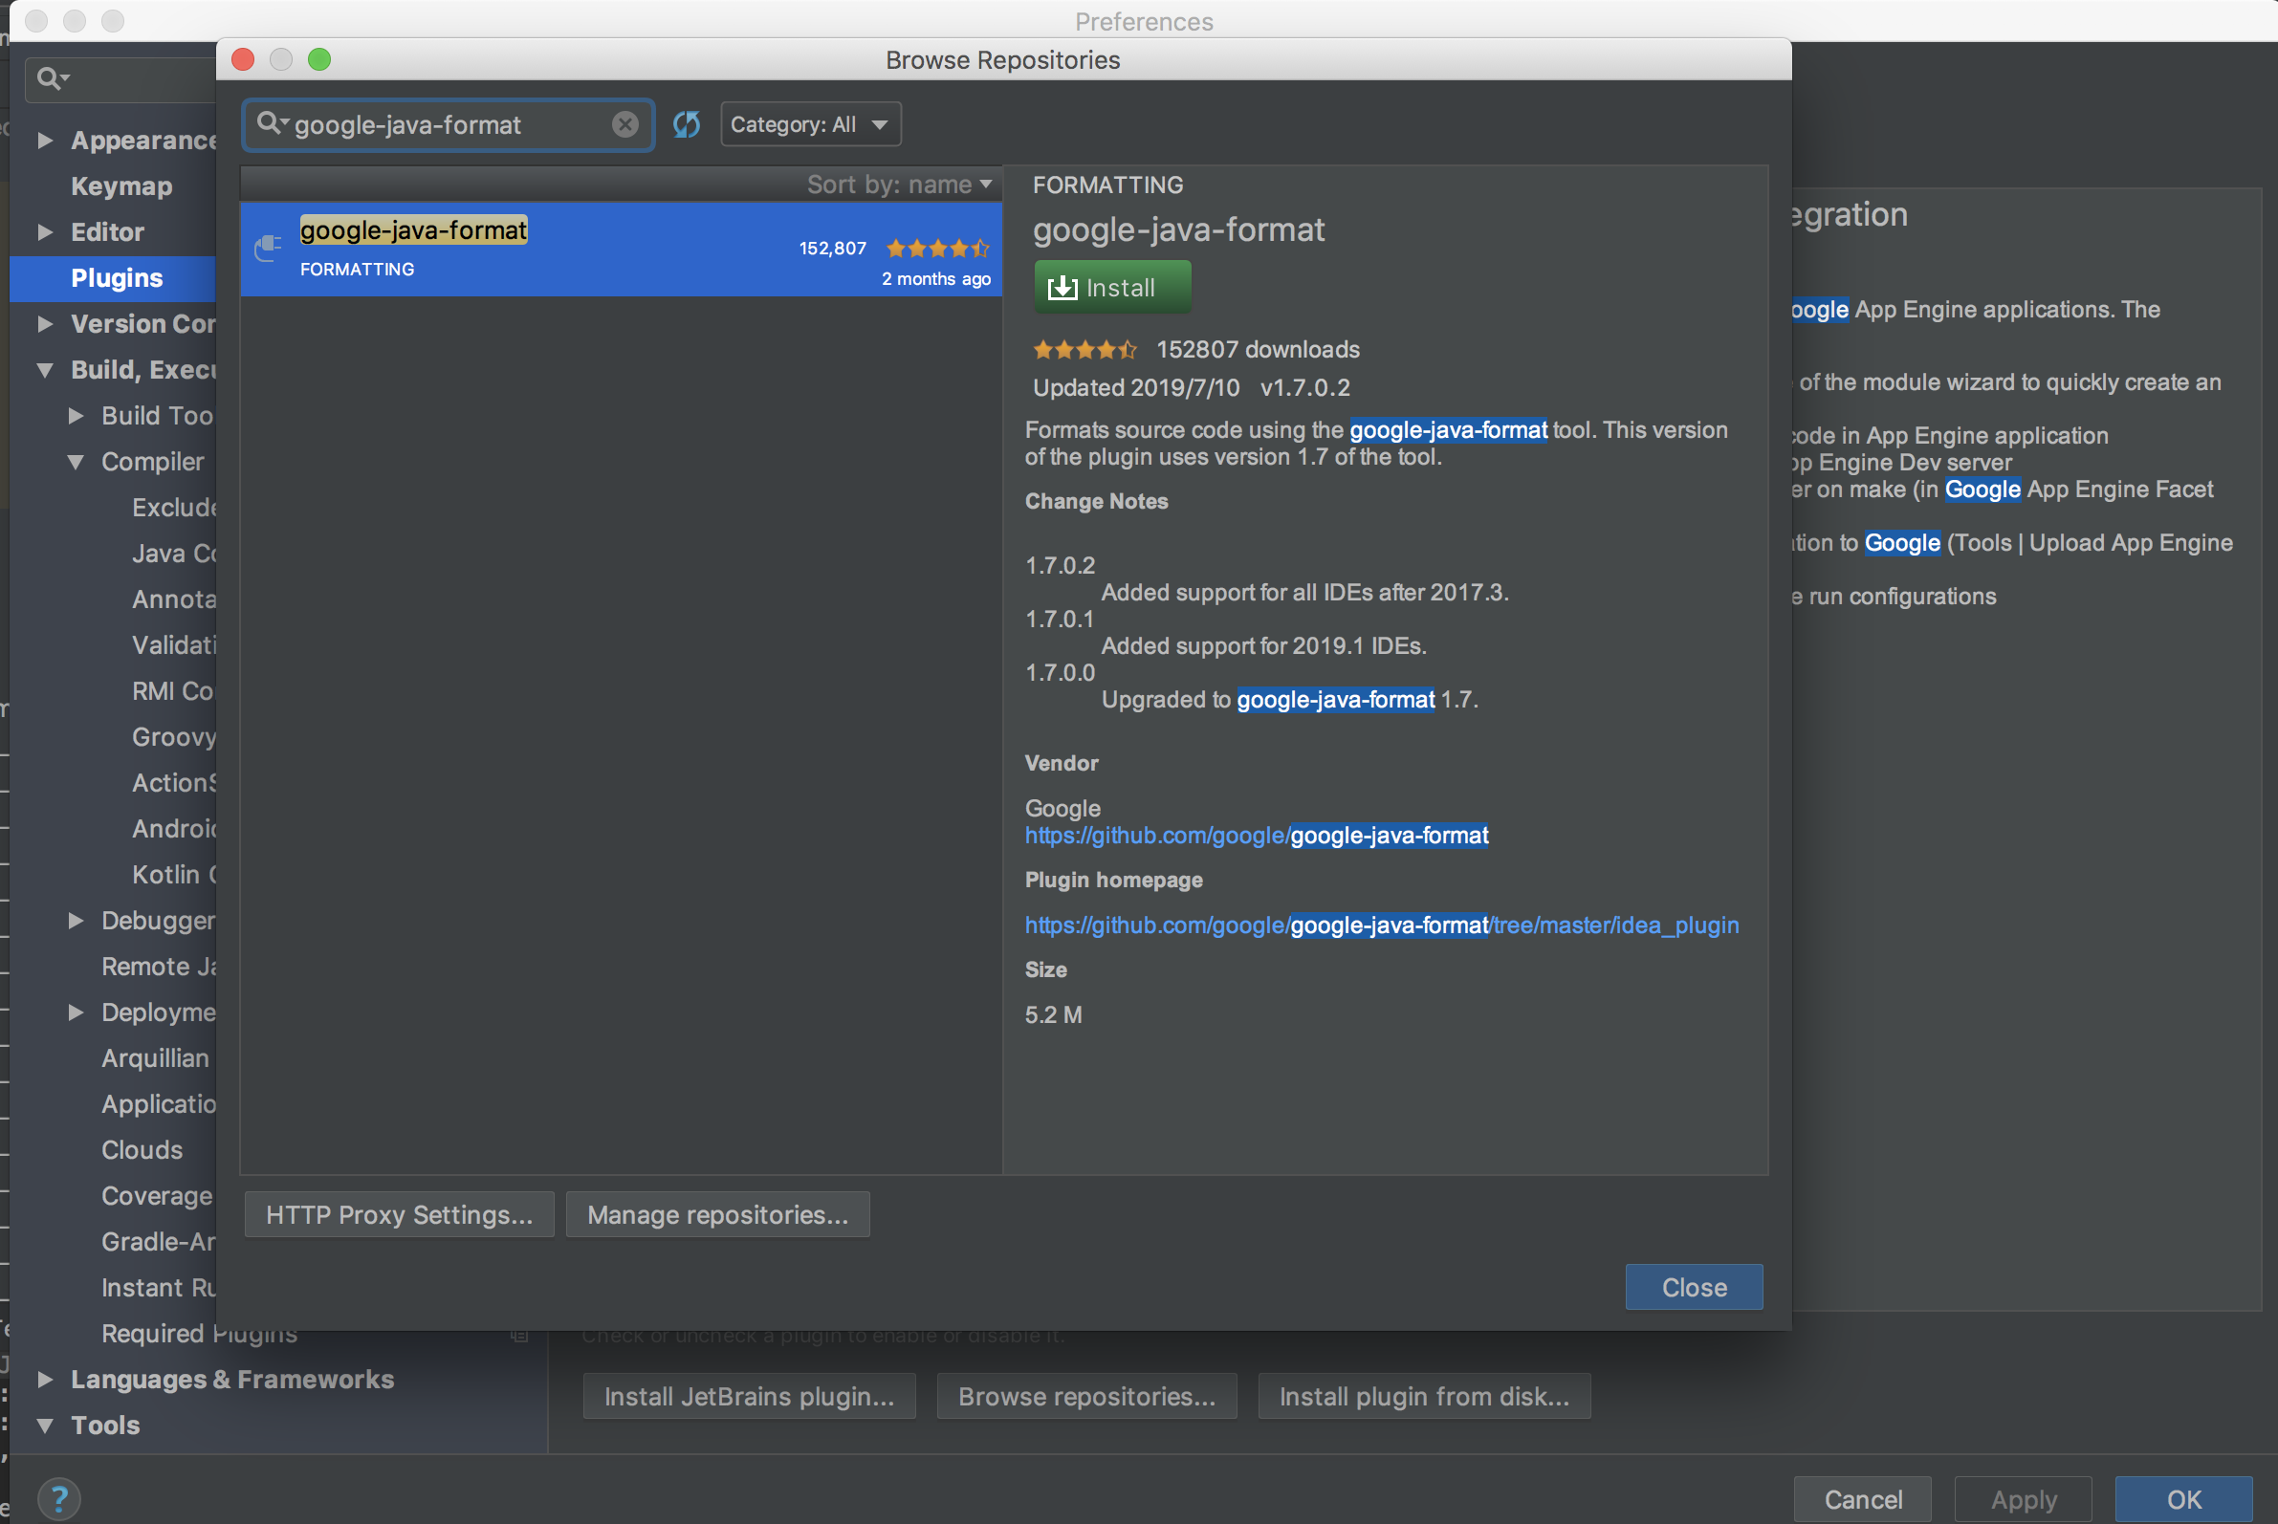Select Application Servers tree item
Screen dimensions: 2278x1524
[x=159, y=1104]
